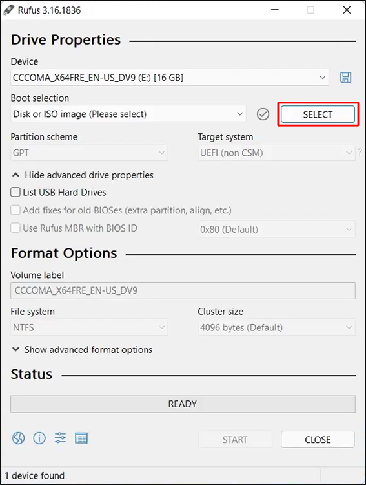Screen dimensions: 366x485
Task: Click the save-to-disk image icon beside Device
Action: pyautogui.click(x=345, y=78)
